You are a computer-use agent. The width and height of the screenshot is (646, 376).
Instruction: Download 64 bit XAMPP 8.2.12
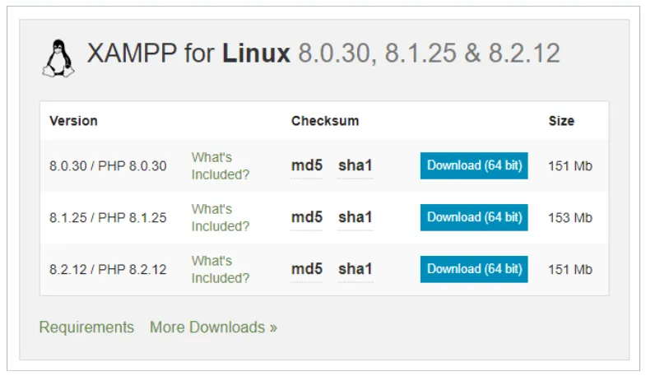[474, 269]
